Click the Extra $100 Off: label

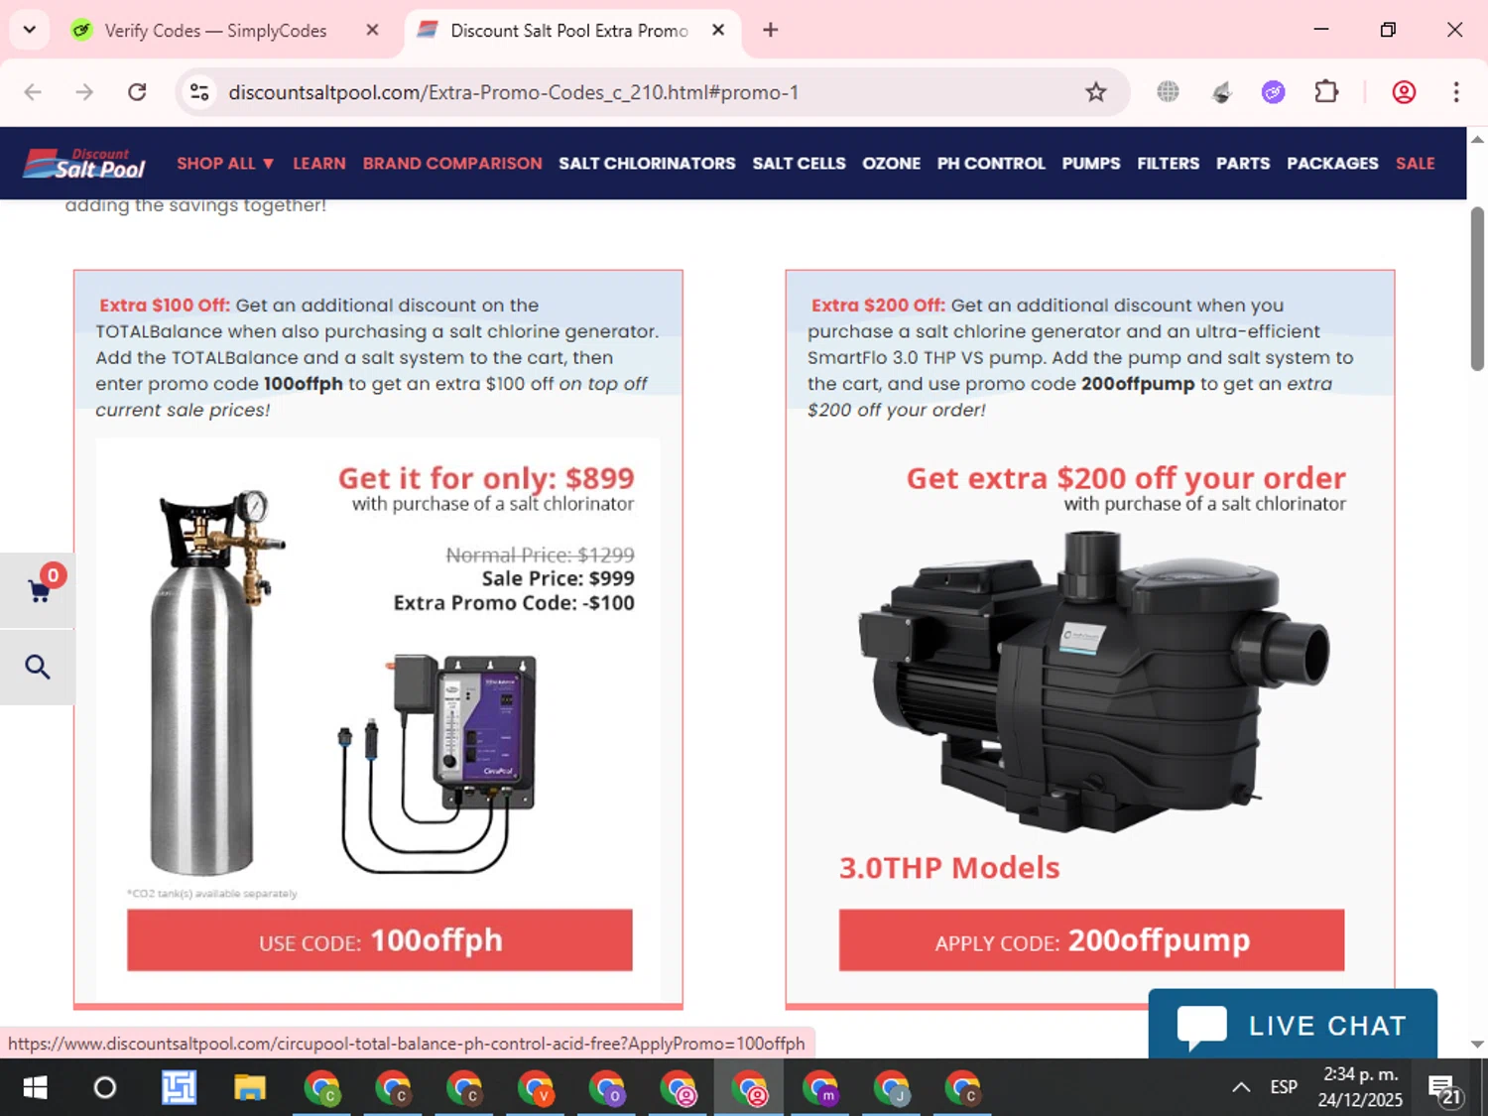tap(165, 306)
